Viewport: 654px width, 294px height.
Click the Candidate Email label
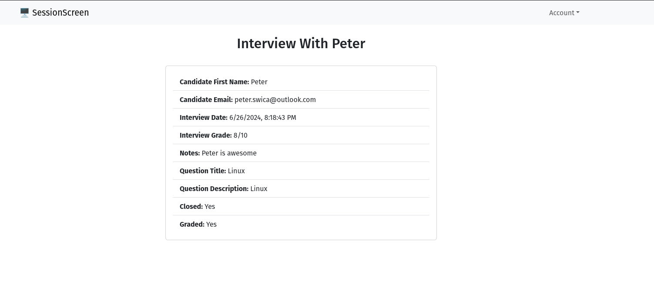206,100
